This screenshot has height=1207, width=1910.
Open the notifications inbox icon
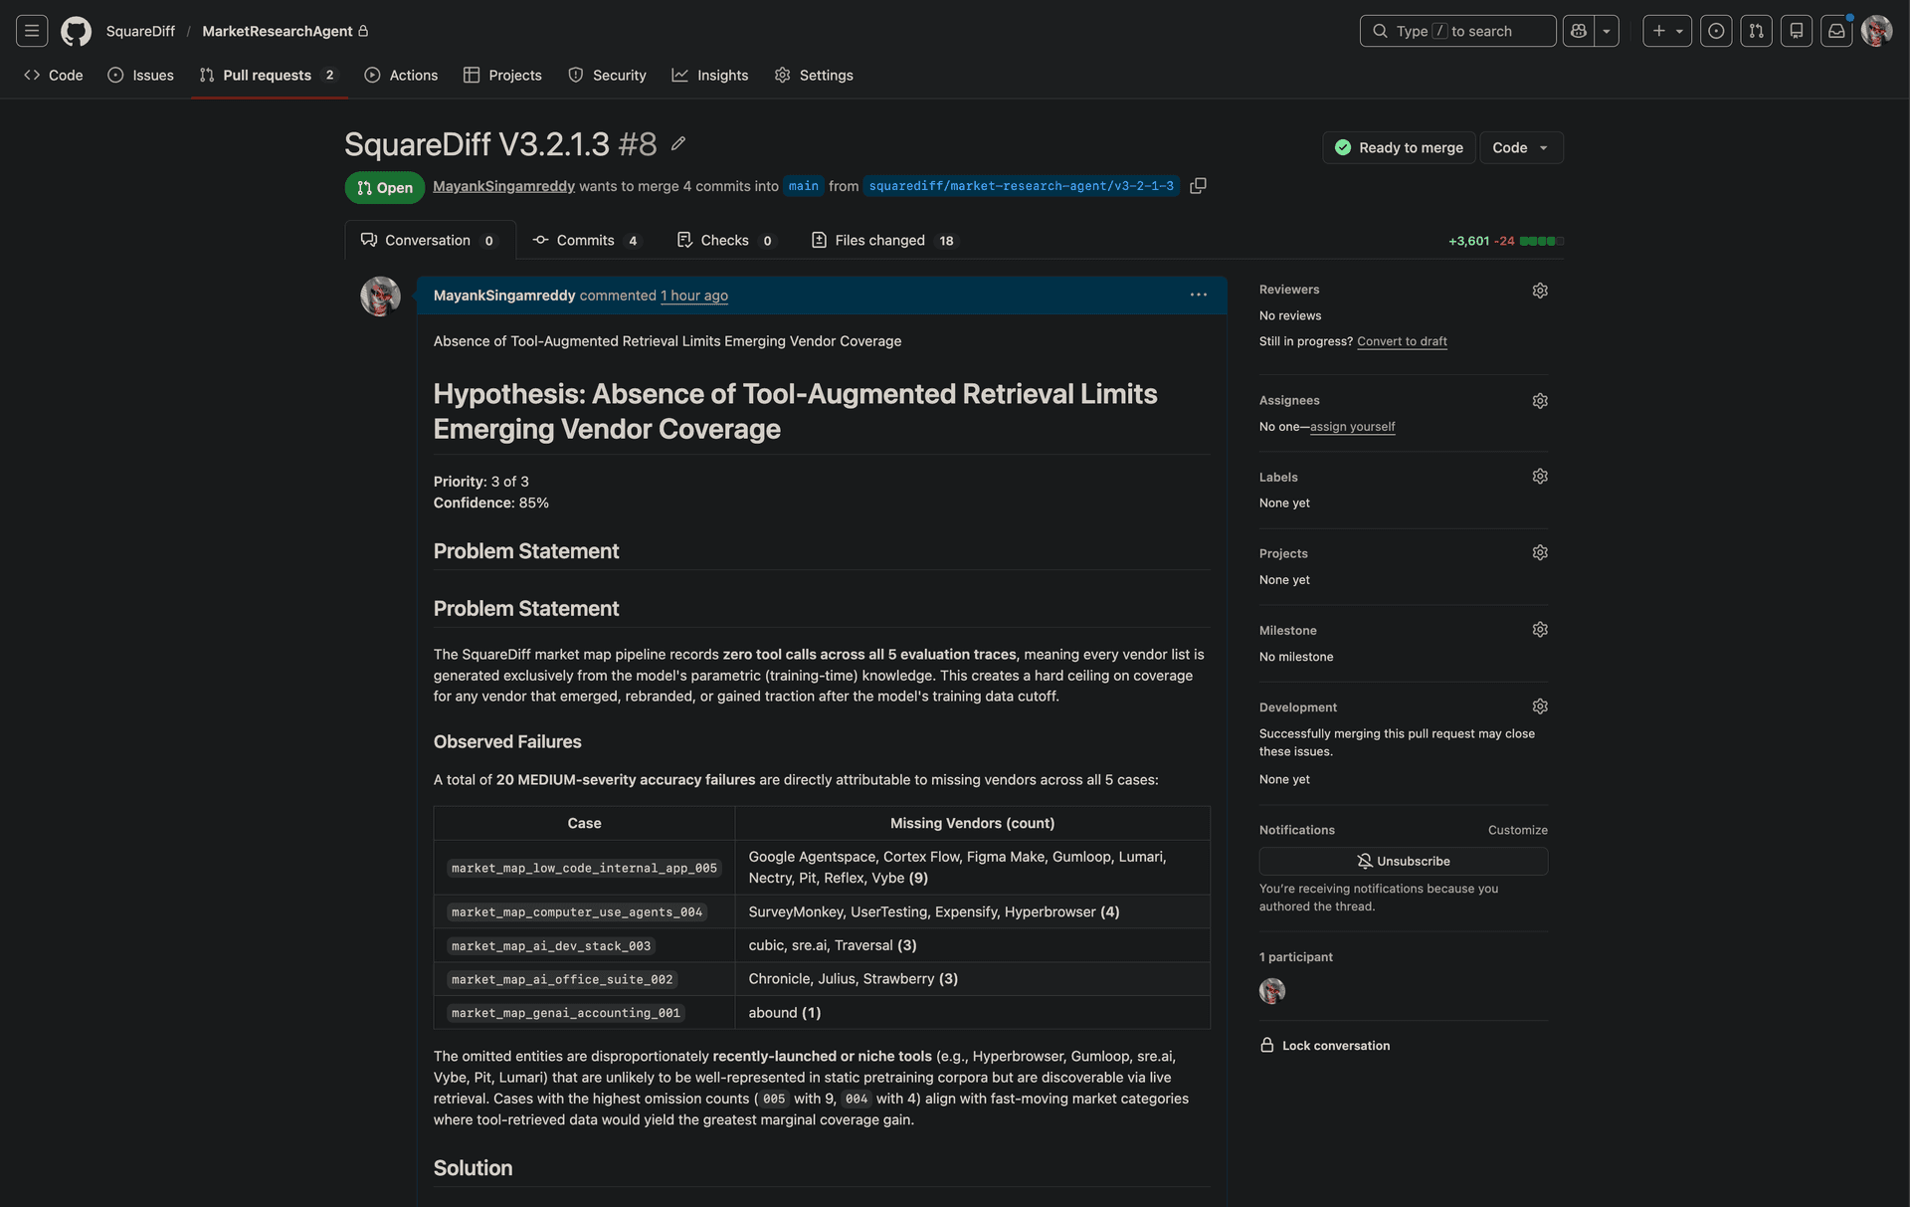[1836, 31]
